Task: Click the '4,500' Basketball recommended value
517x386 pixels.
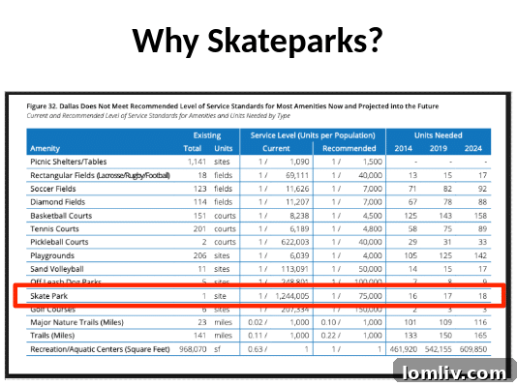Action: click(x=373, y=216)
